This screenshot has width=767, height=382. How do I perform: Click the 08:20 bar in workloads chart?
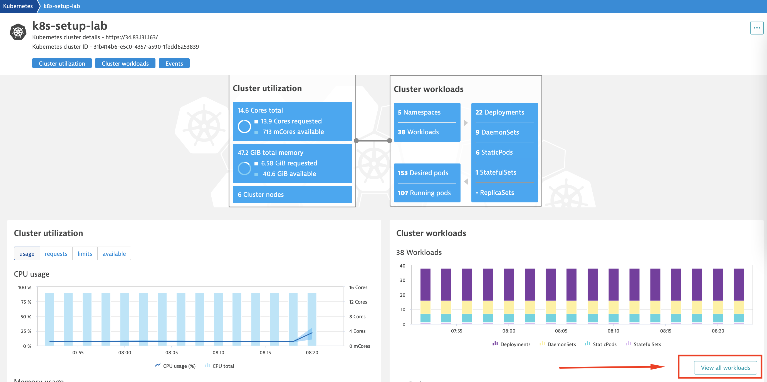[717, 296]
